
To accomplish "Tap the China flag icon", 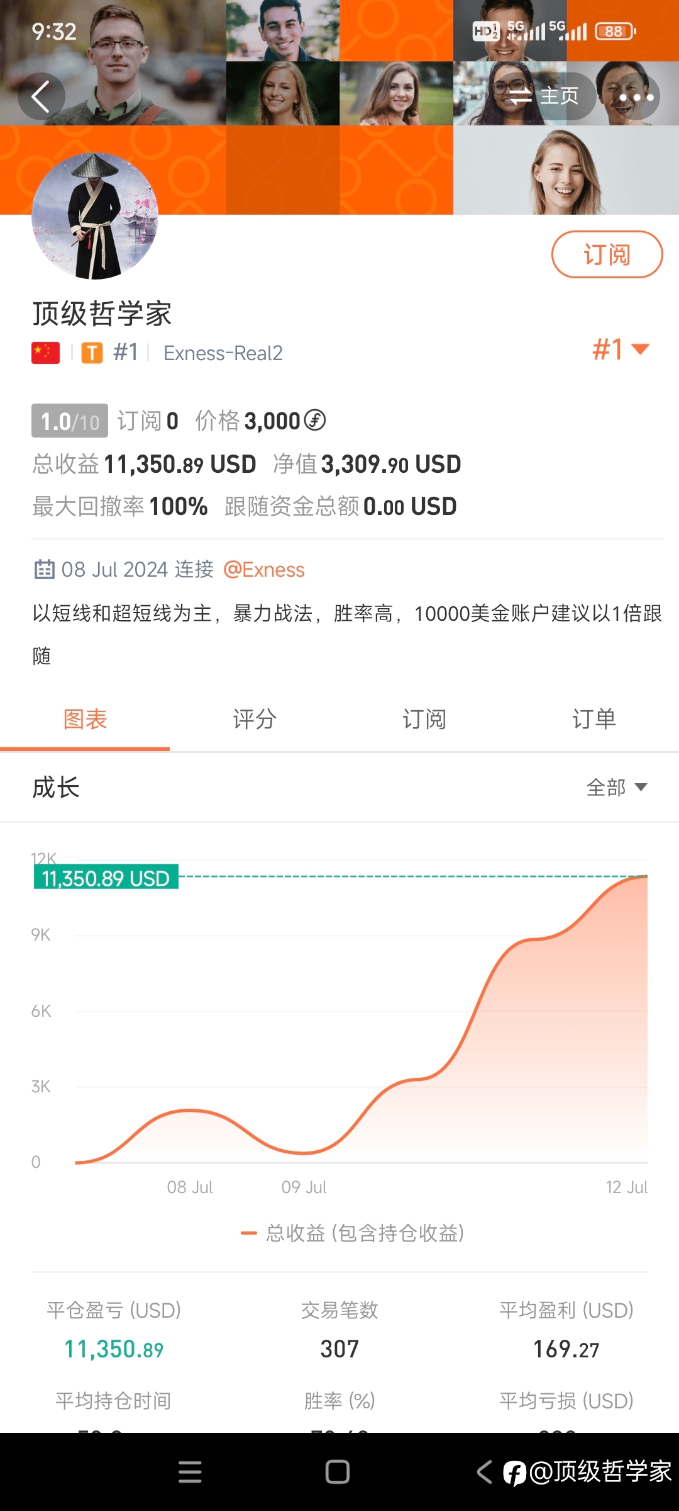I will (x=45, y=353).
